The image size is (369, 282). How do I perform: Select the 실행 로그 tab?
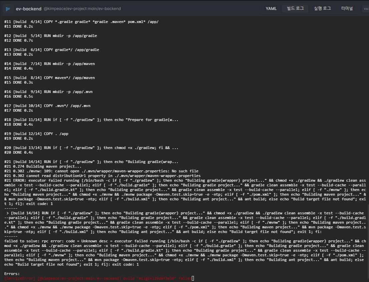pos(322,9)
